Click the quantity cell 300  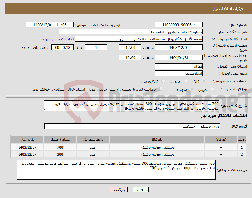[60, 154]
